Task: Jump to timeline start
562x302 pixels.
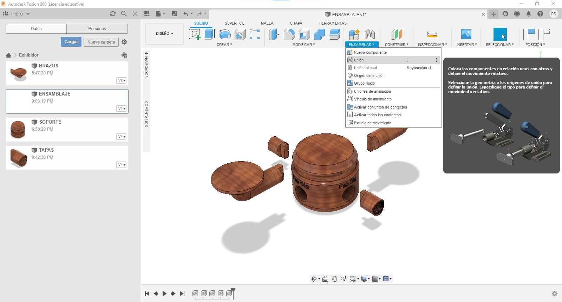Action: (147, 294)
